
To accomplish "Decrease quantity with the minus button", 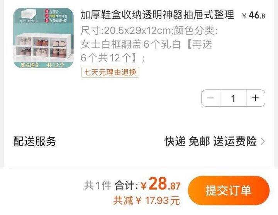I will [211, 98].
